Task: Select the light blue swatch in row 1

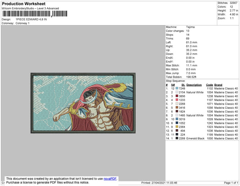Action: point(177,89)
